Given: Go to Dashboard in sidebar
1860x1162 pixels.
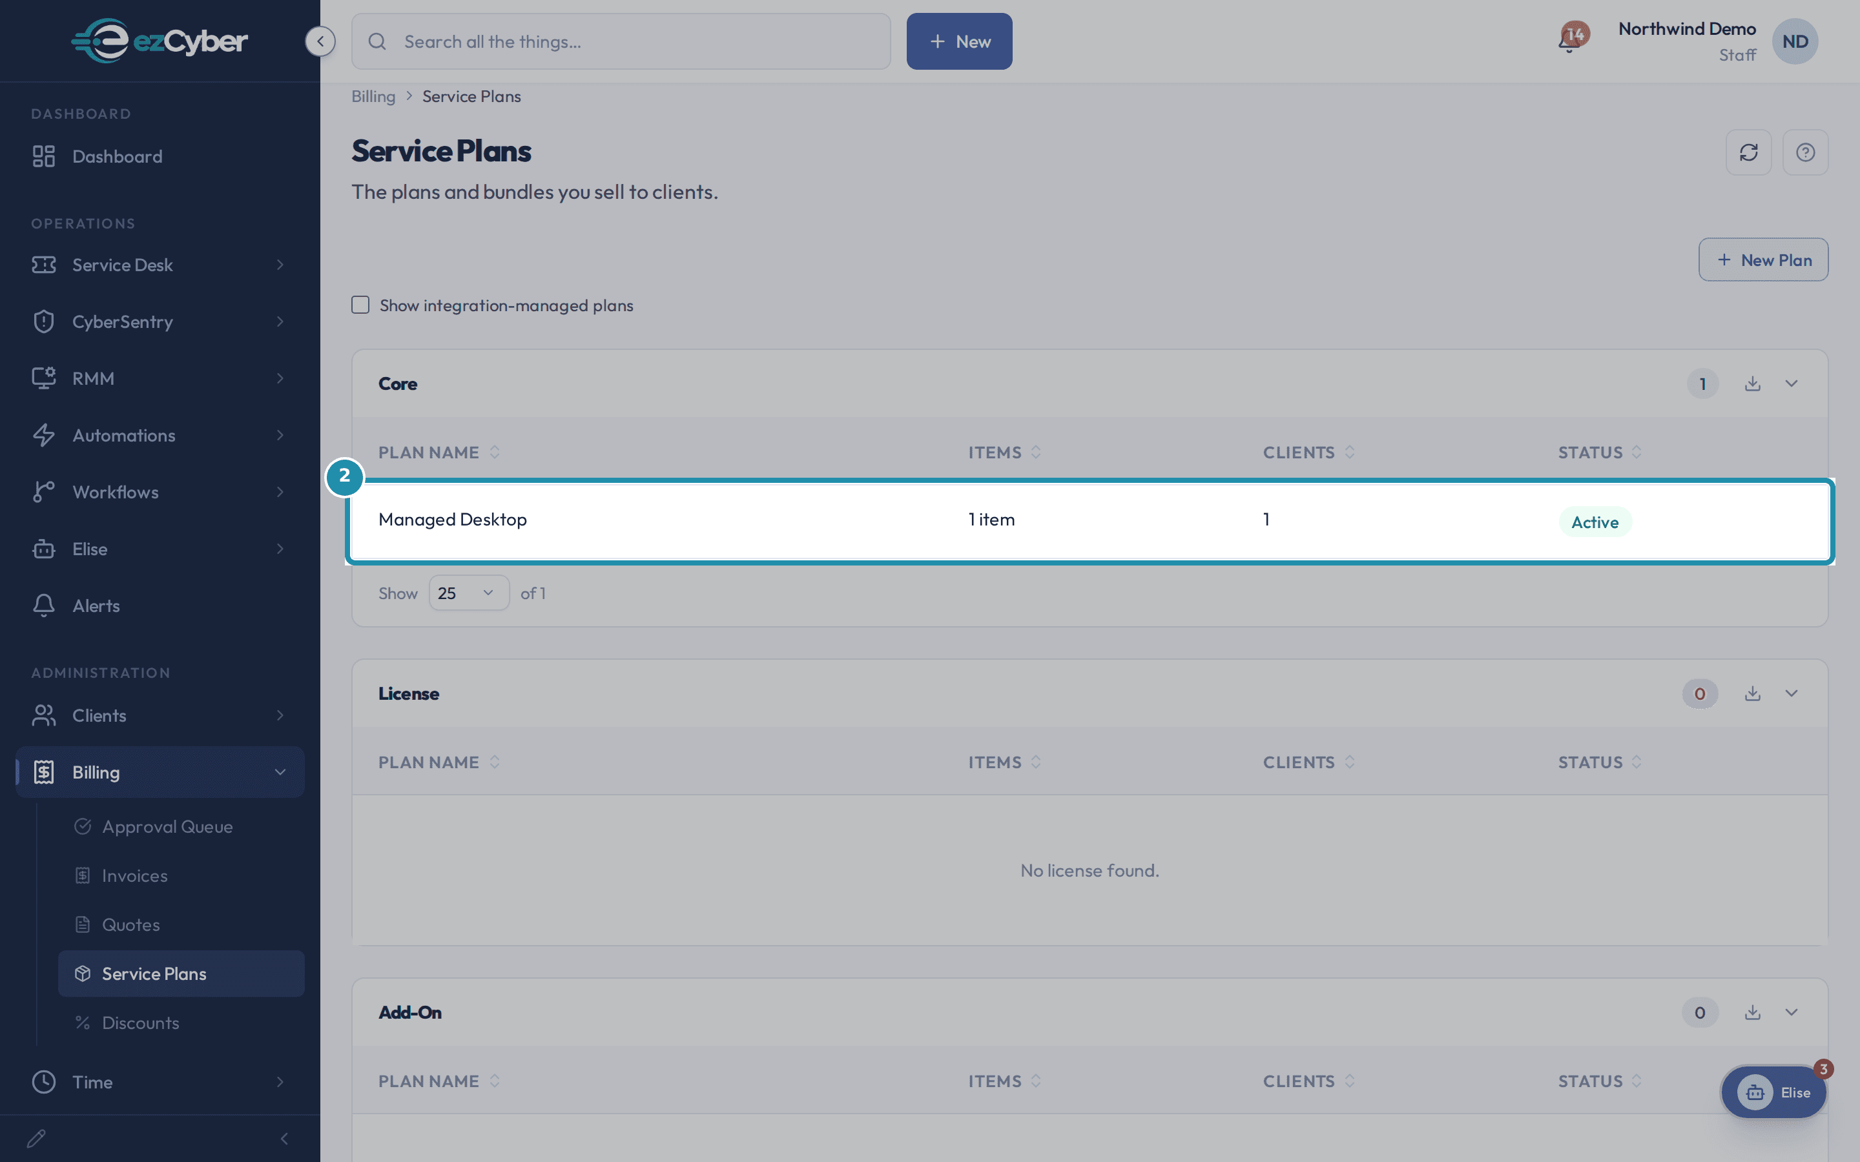Looking at the screenshot, I should coord(160,156).
